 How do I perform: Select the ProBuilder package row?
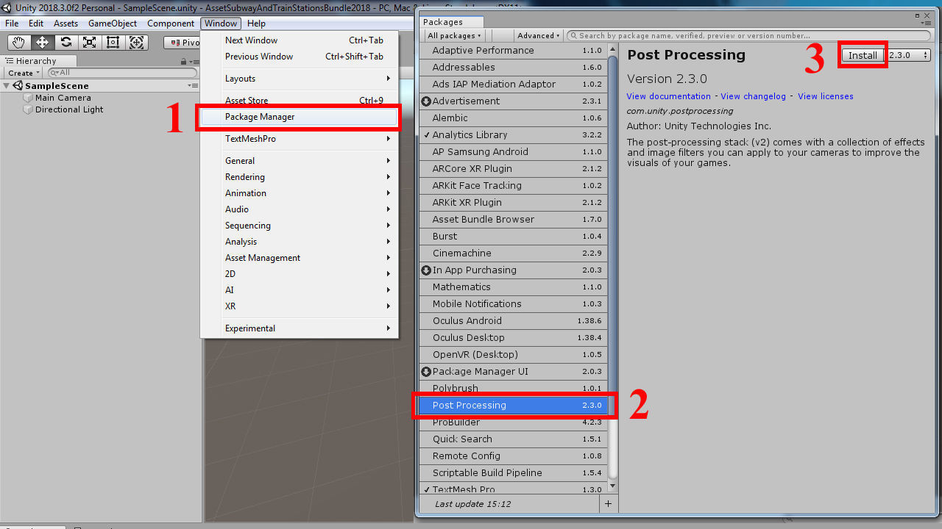[x=514, y=422]
